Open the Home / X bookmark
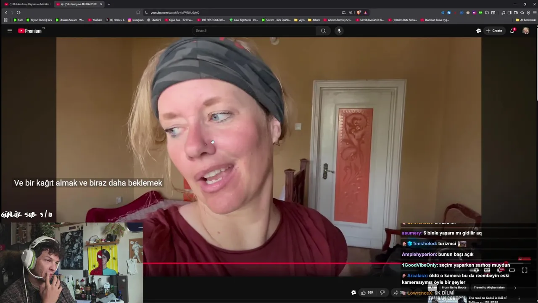Screen dimensions: 538x303 click(115, 20)
